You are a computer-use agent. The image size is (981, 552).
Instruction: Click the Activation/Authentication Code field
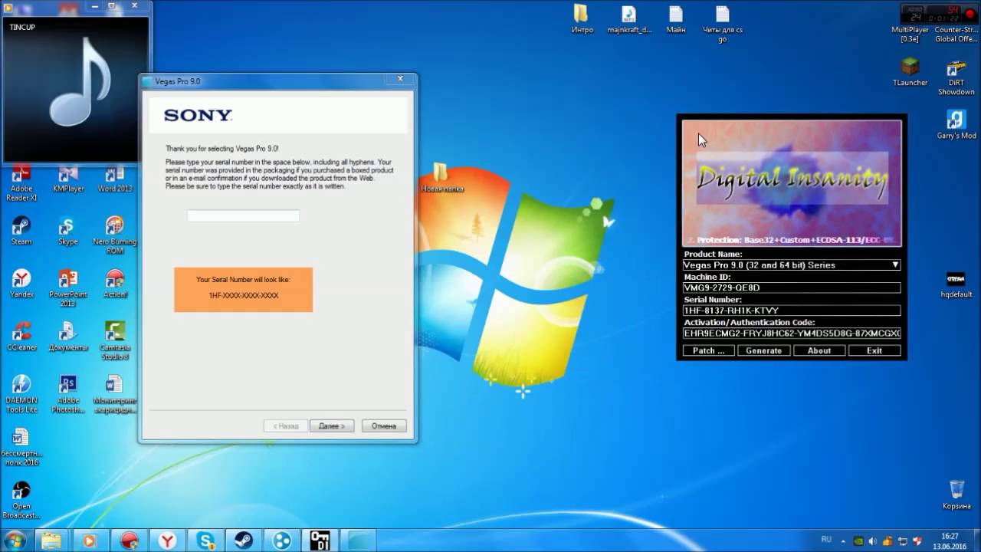tap(792, 333)
